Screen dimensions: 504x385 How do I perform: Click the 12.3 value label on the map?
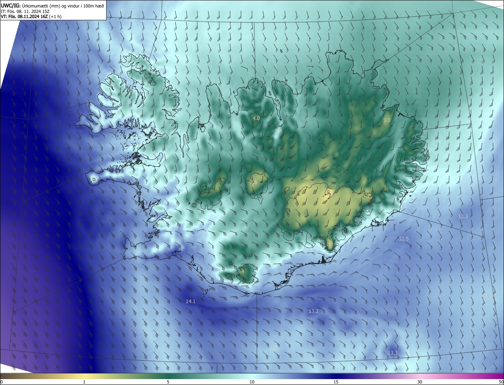(463, 216)
